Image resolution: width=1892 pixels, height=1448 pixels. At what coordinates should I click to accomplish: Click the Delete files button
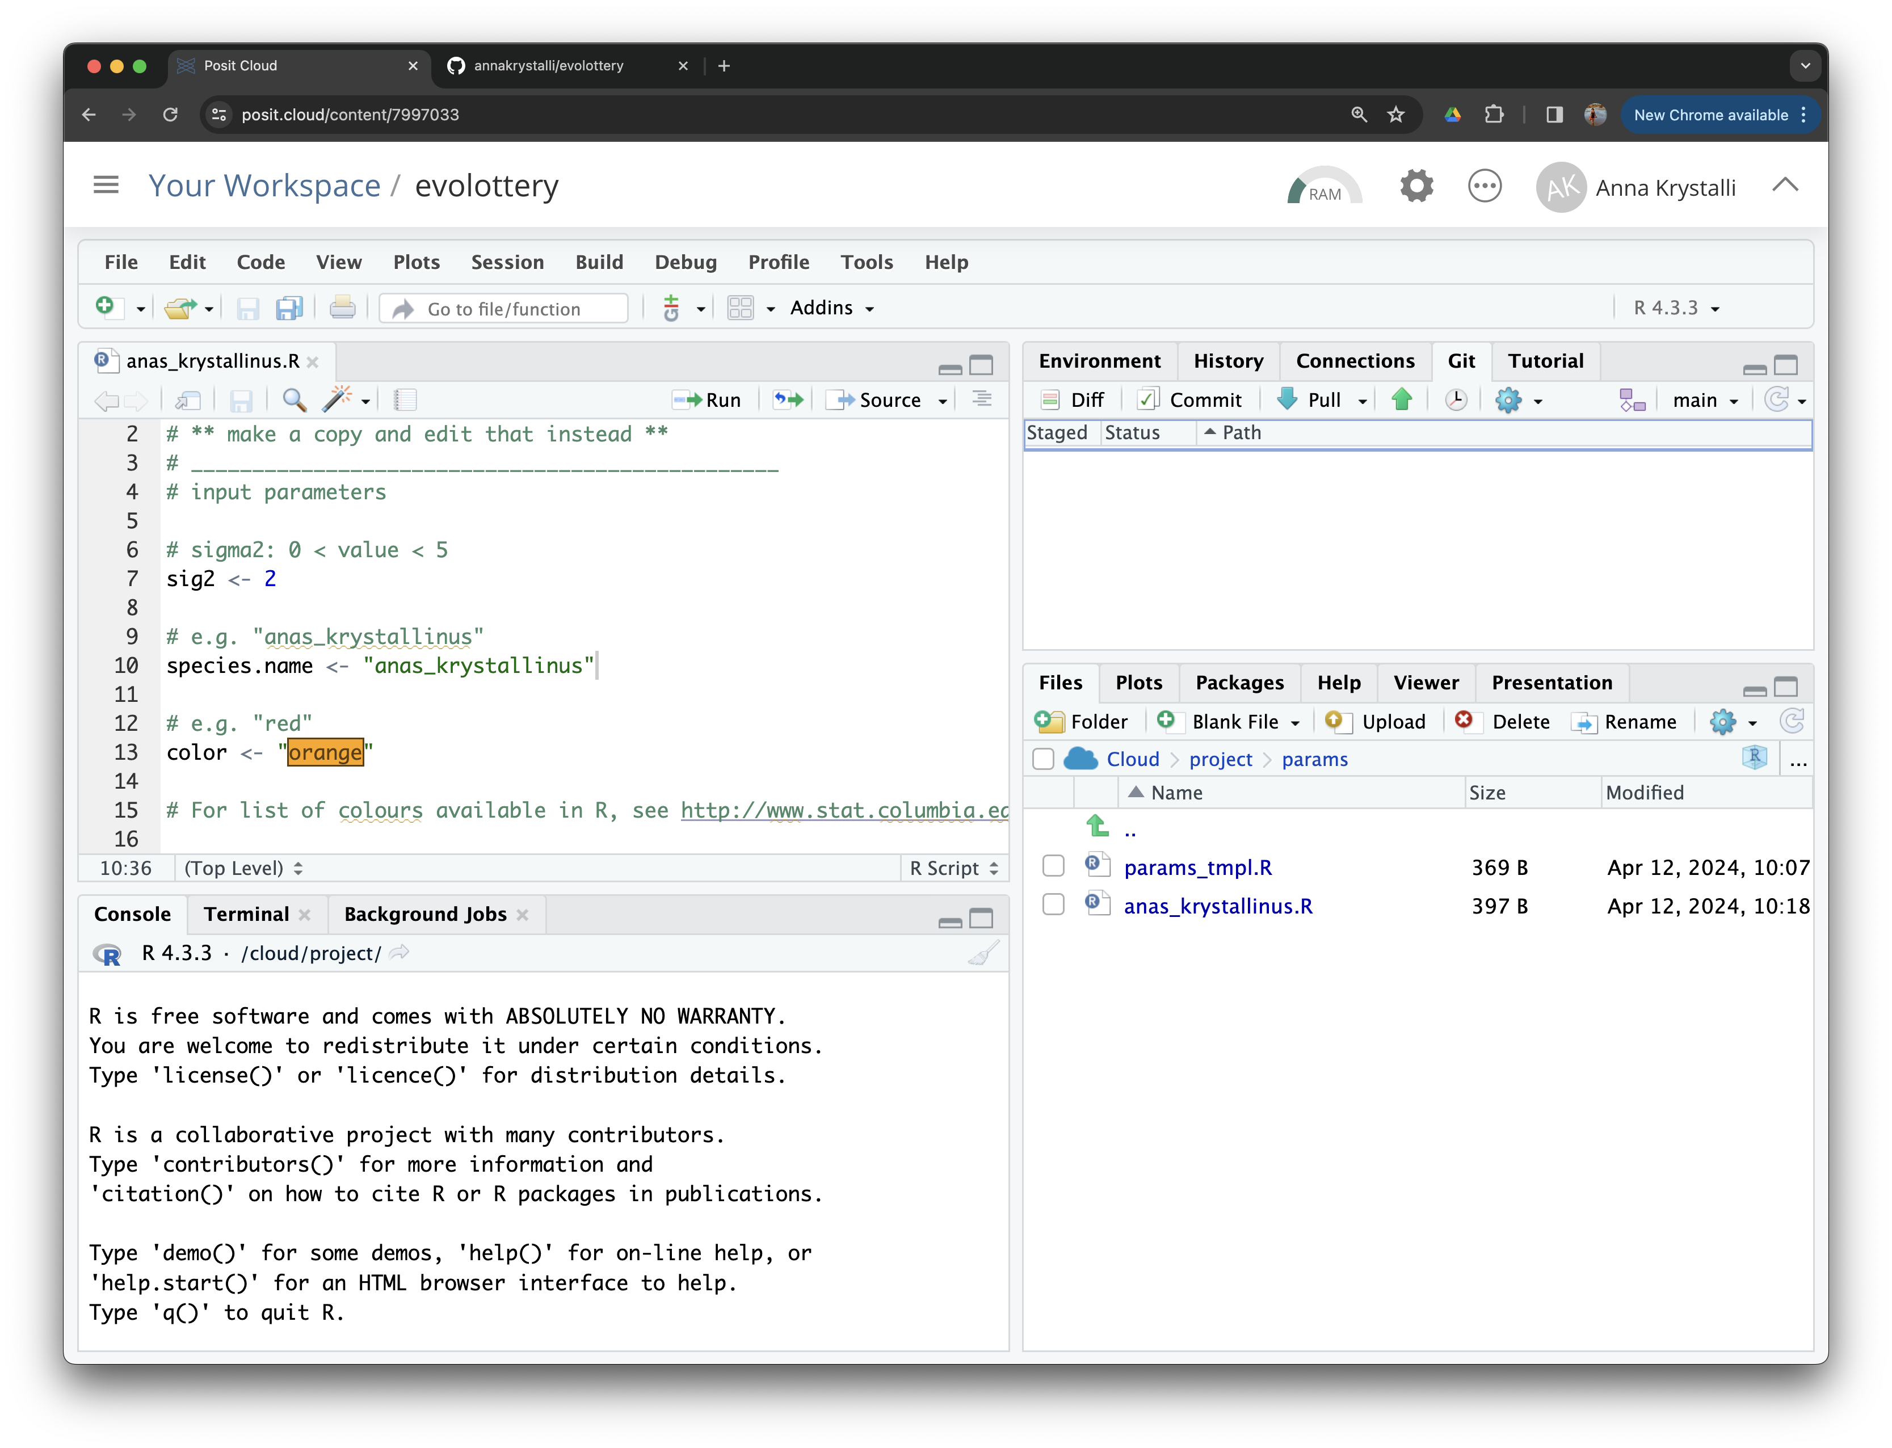tap(1502, 721)
